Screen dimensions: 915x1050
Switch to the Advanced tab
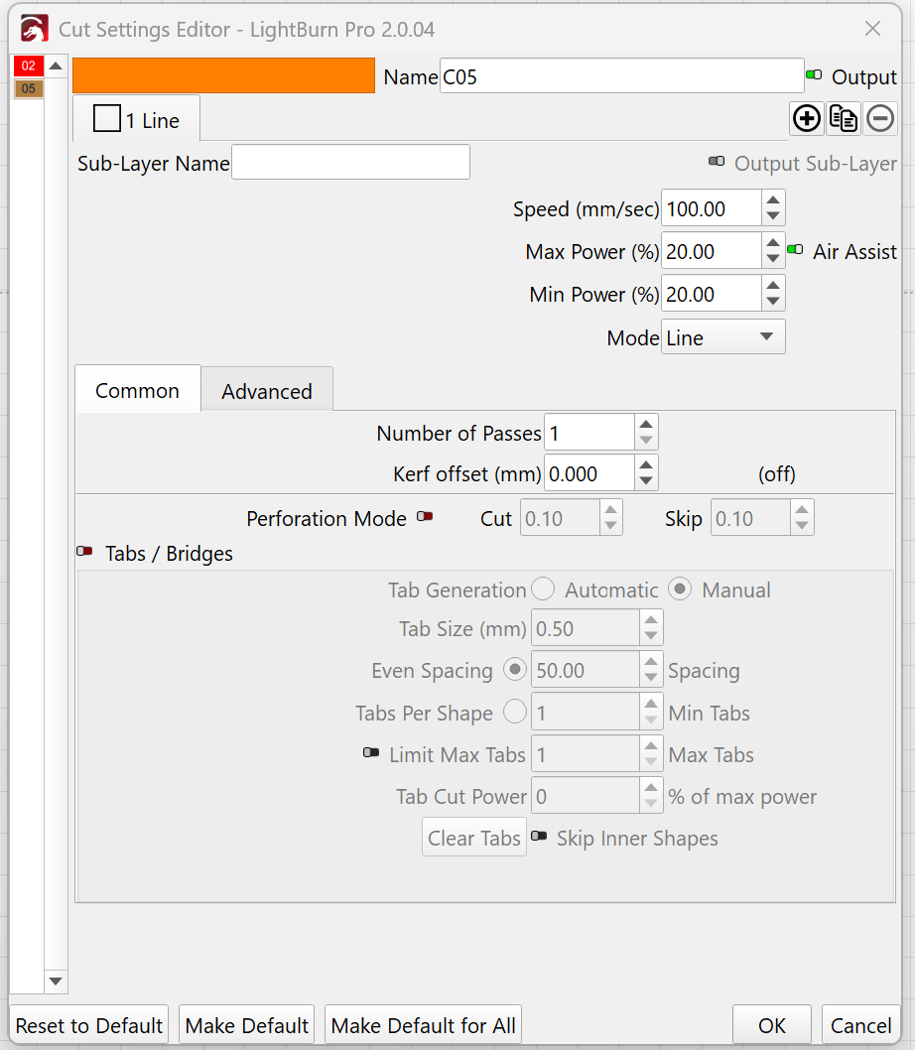[266, 391]
